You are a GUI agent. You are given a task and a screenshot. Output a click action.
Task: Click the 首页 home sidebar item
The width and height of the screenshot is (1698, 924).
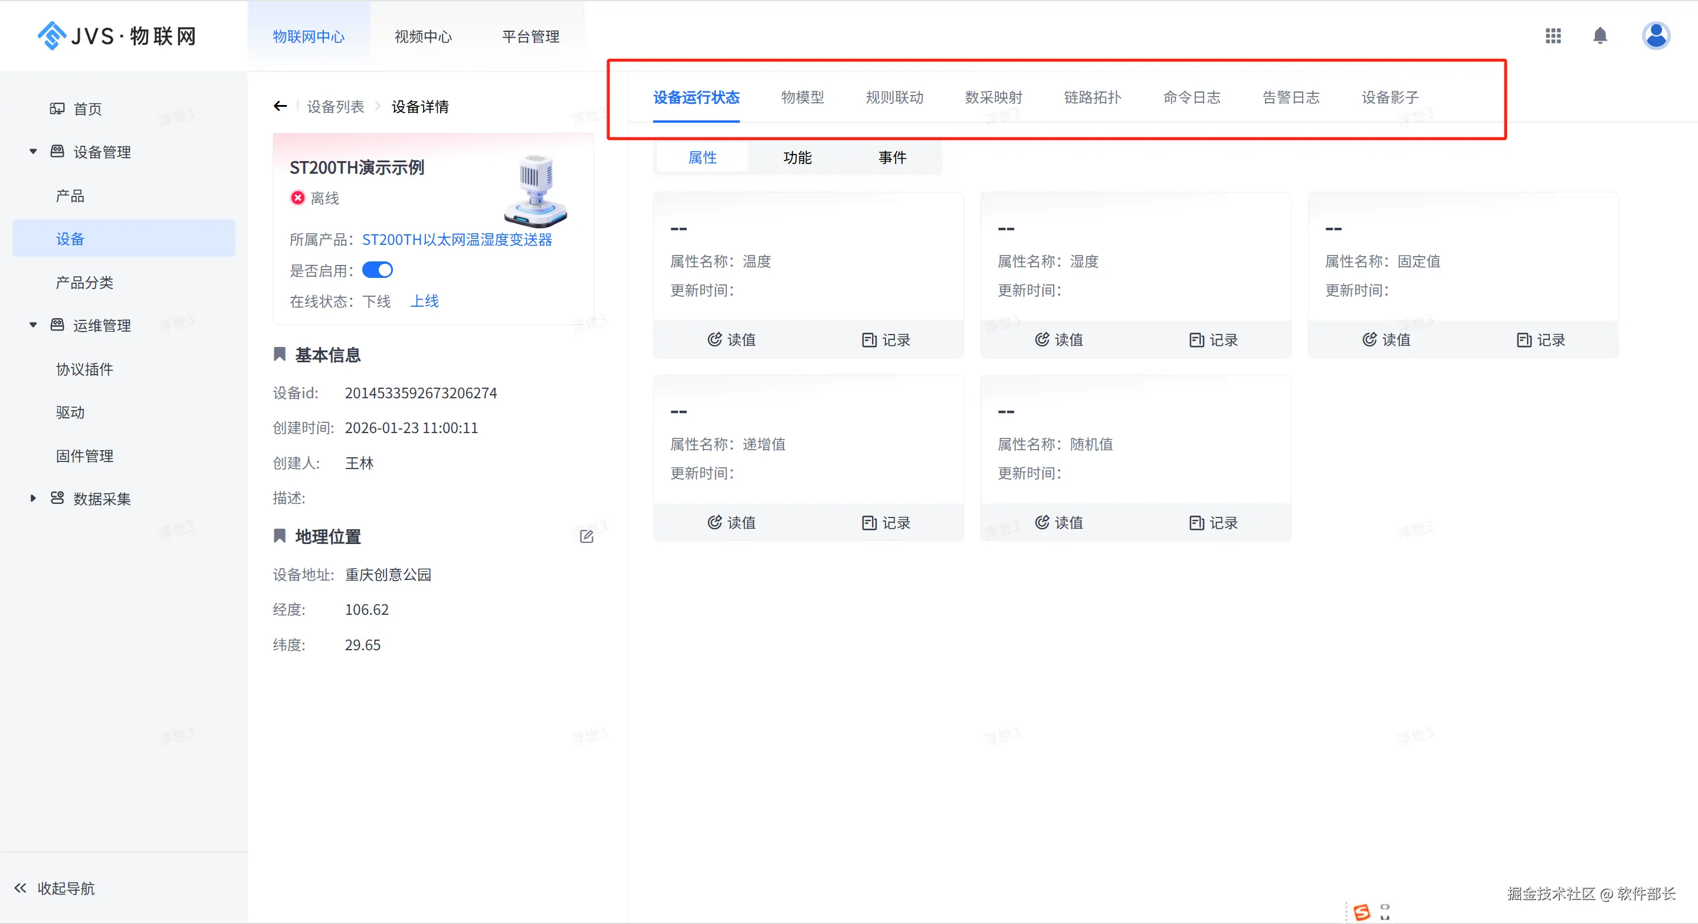click(x=87, y=109)
